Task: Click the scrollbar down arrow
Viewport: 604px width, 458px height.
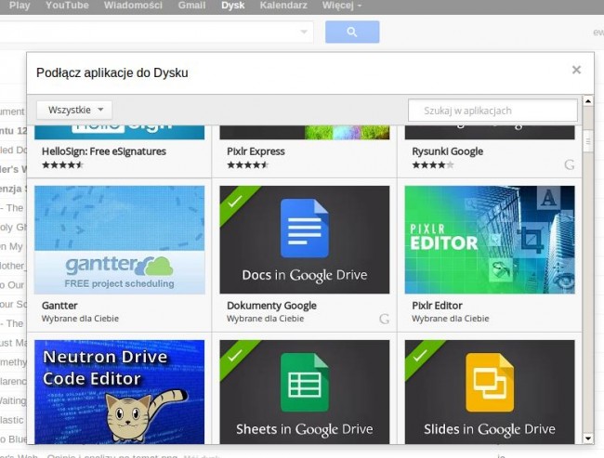Action: pos(588,438)
